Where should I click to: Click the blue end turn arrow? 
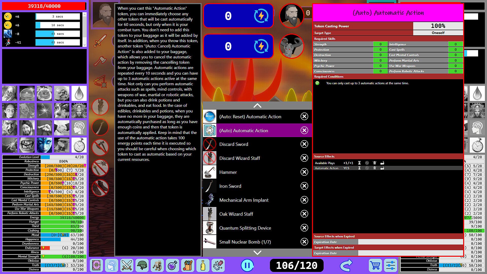[x=346, y=266]
